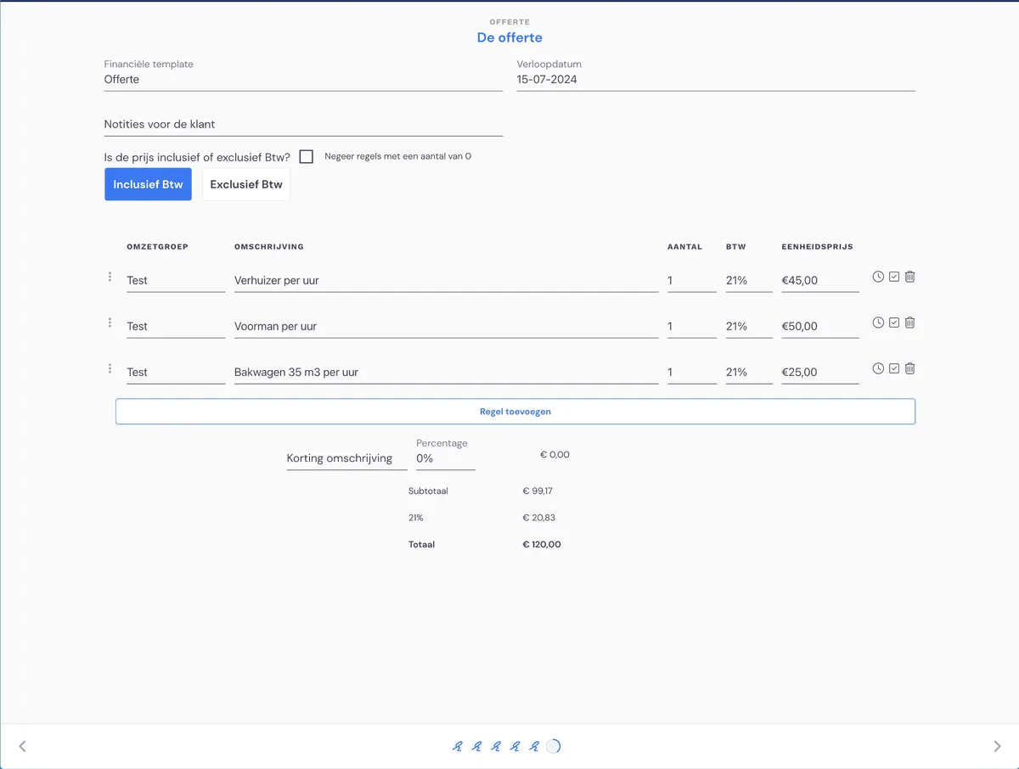The width and height of the screenshot is (1019, 769).
Task: Click checkmark icon on Voorman per uur row
Action: [x=894, y=323]
